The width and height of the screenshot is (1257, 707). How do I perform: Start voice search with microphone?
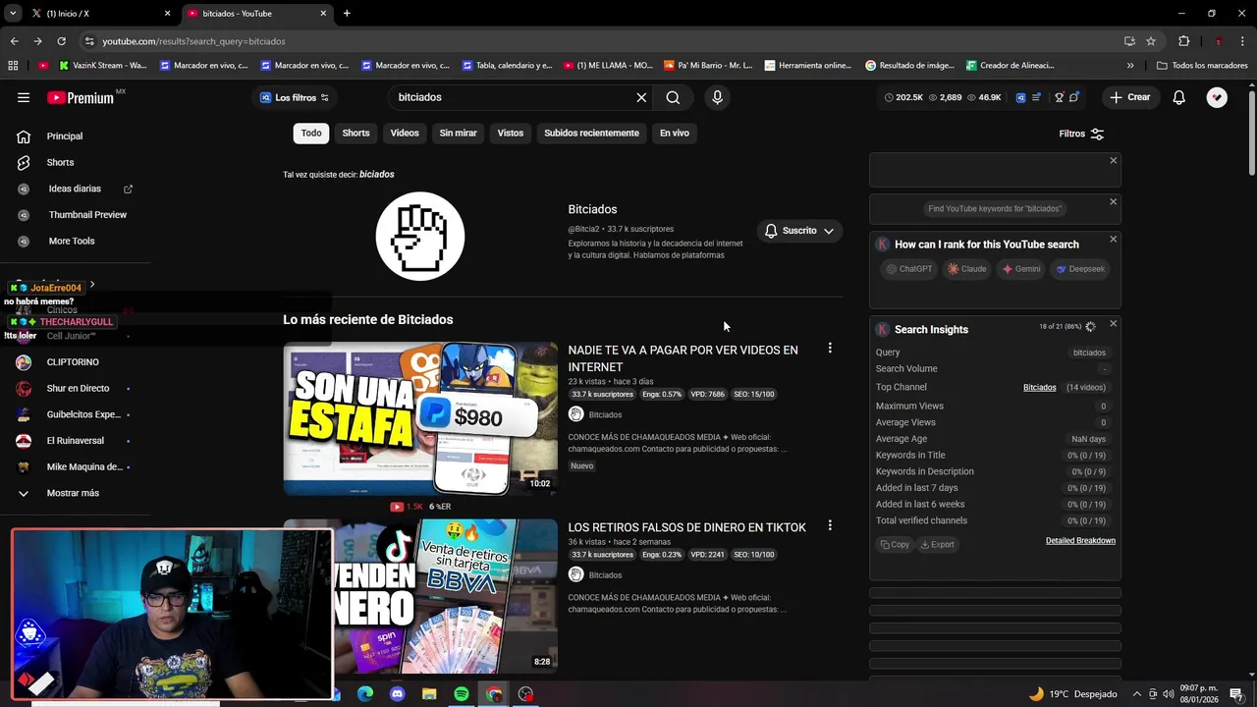717,97
